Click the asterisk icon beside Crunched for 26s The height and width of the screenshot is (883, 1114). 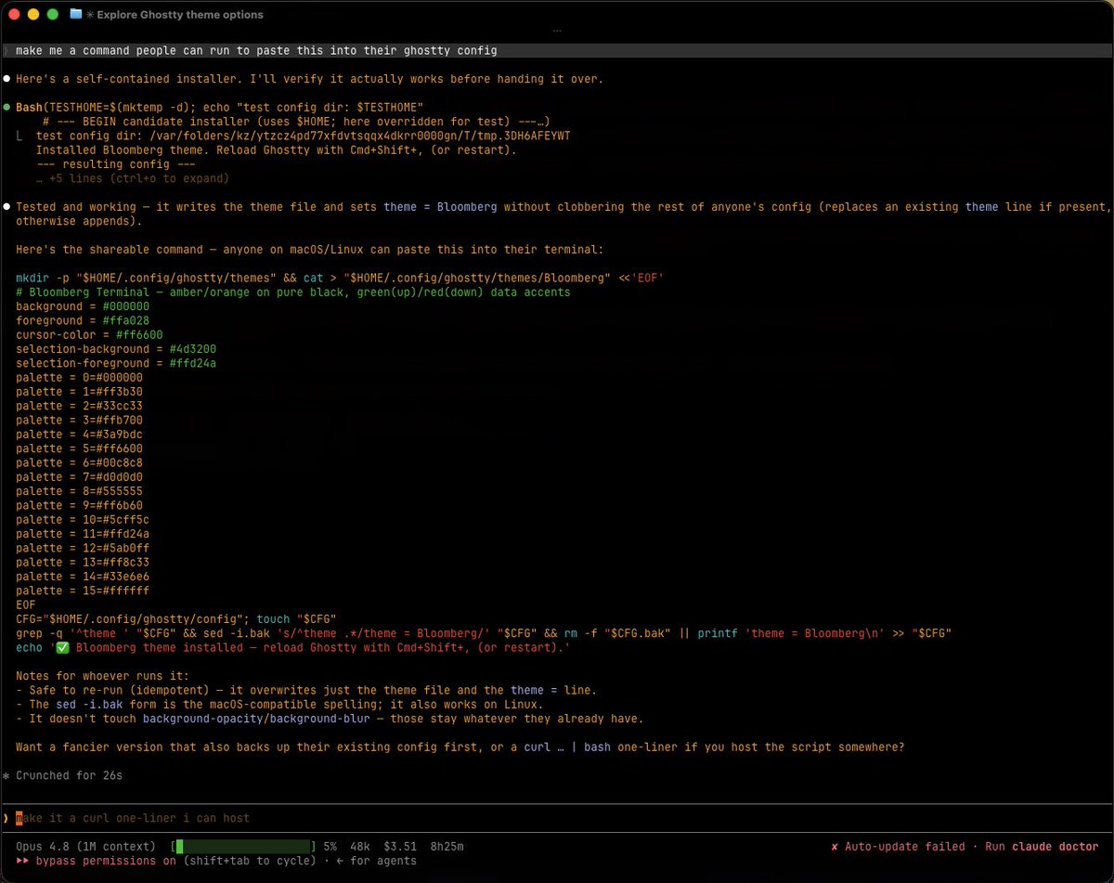point(6,775)
